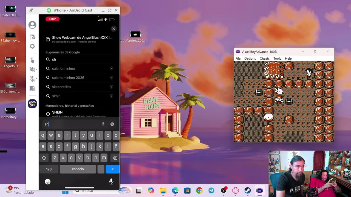Viewport: 351px width, 197px height.
Task: Open the Help menu in VisualBoyAdvance
Action: [x=288, y=59]
